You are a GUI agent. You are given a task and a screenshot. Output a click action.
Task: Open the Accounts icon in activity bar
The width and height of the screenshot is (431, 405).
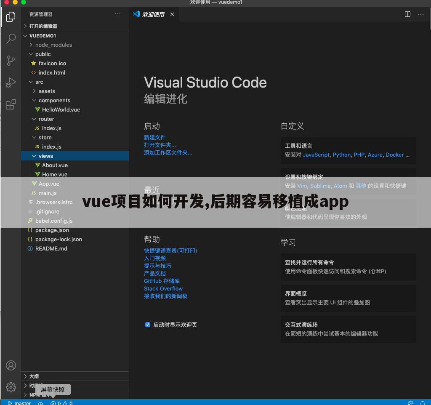click(11, 365)
